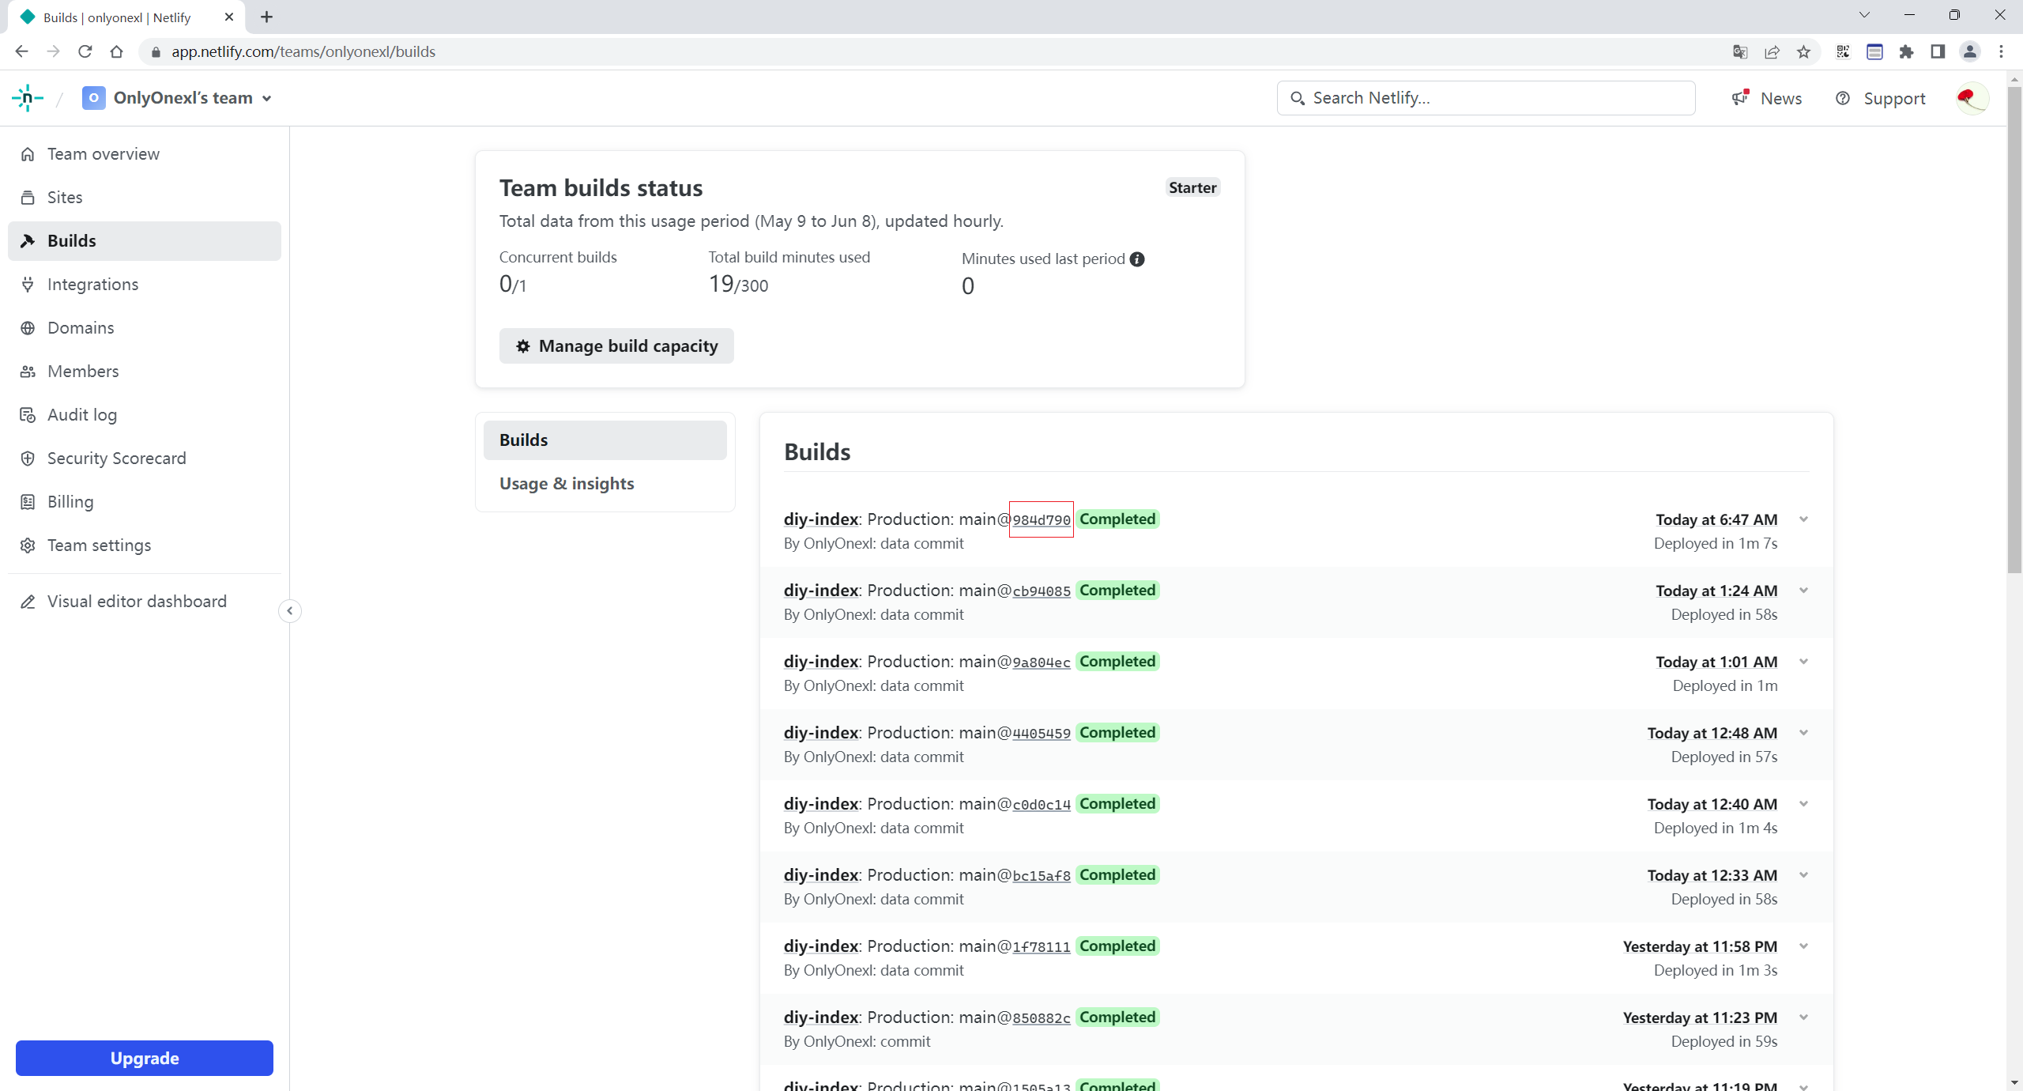Expand the build from Today at 6:47 AM
The image size is (2023, 1091).
pos(1804,519)
